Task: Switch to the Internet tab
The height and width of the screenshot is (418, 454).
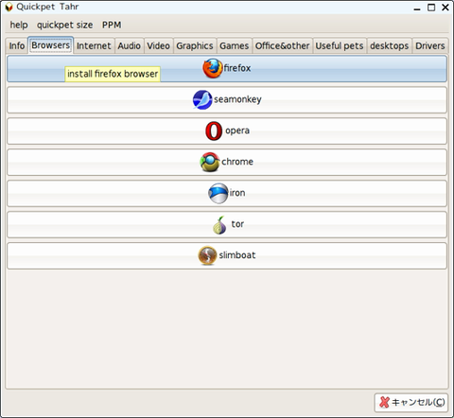Action: pyautogui.click(x=94, y=46)
